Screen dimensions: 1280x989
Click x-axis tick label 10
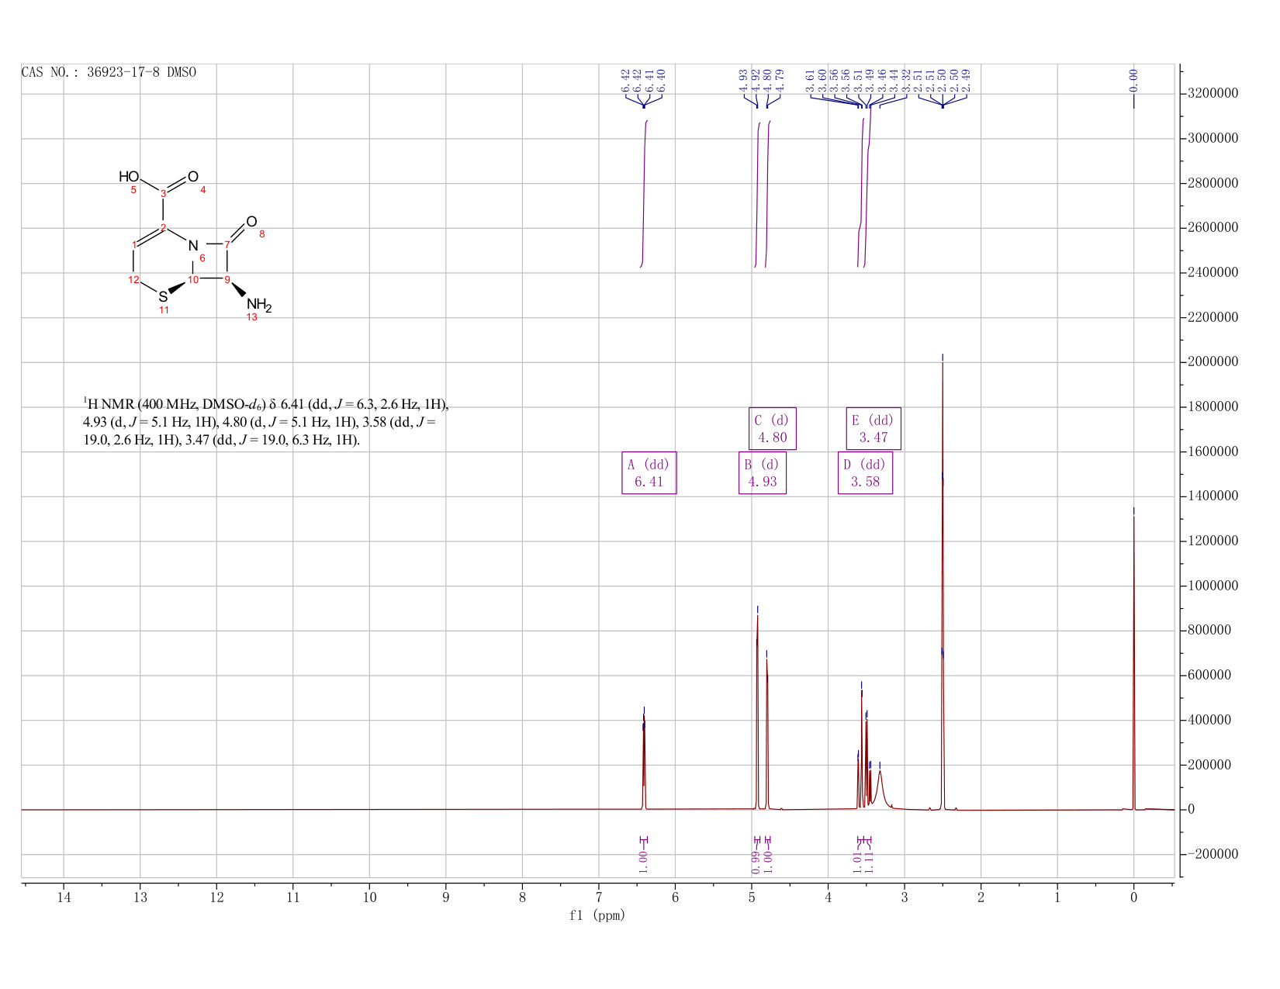pyautogui.click(x=369, y=897)
